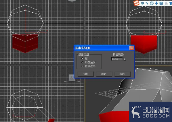Confirm extrusion with the 确定 button

(104, 74)
